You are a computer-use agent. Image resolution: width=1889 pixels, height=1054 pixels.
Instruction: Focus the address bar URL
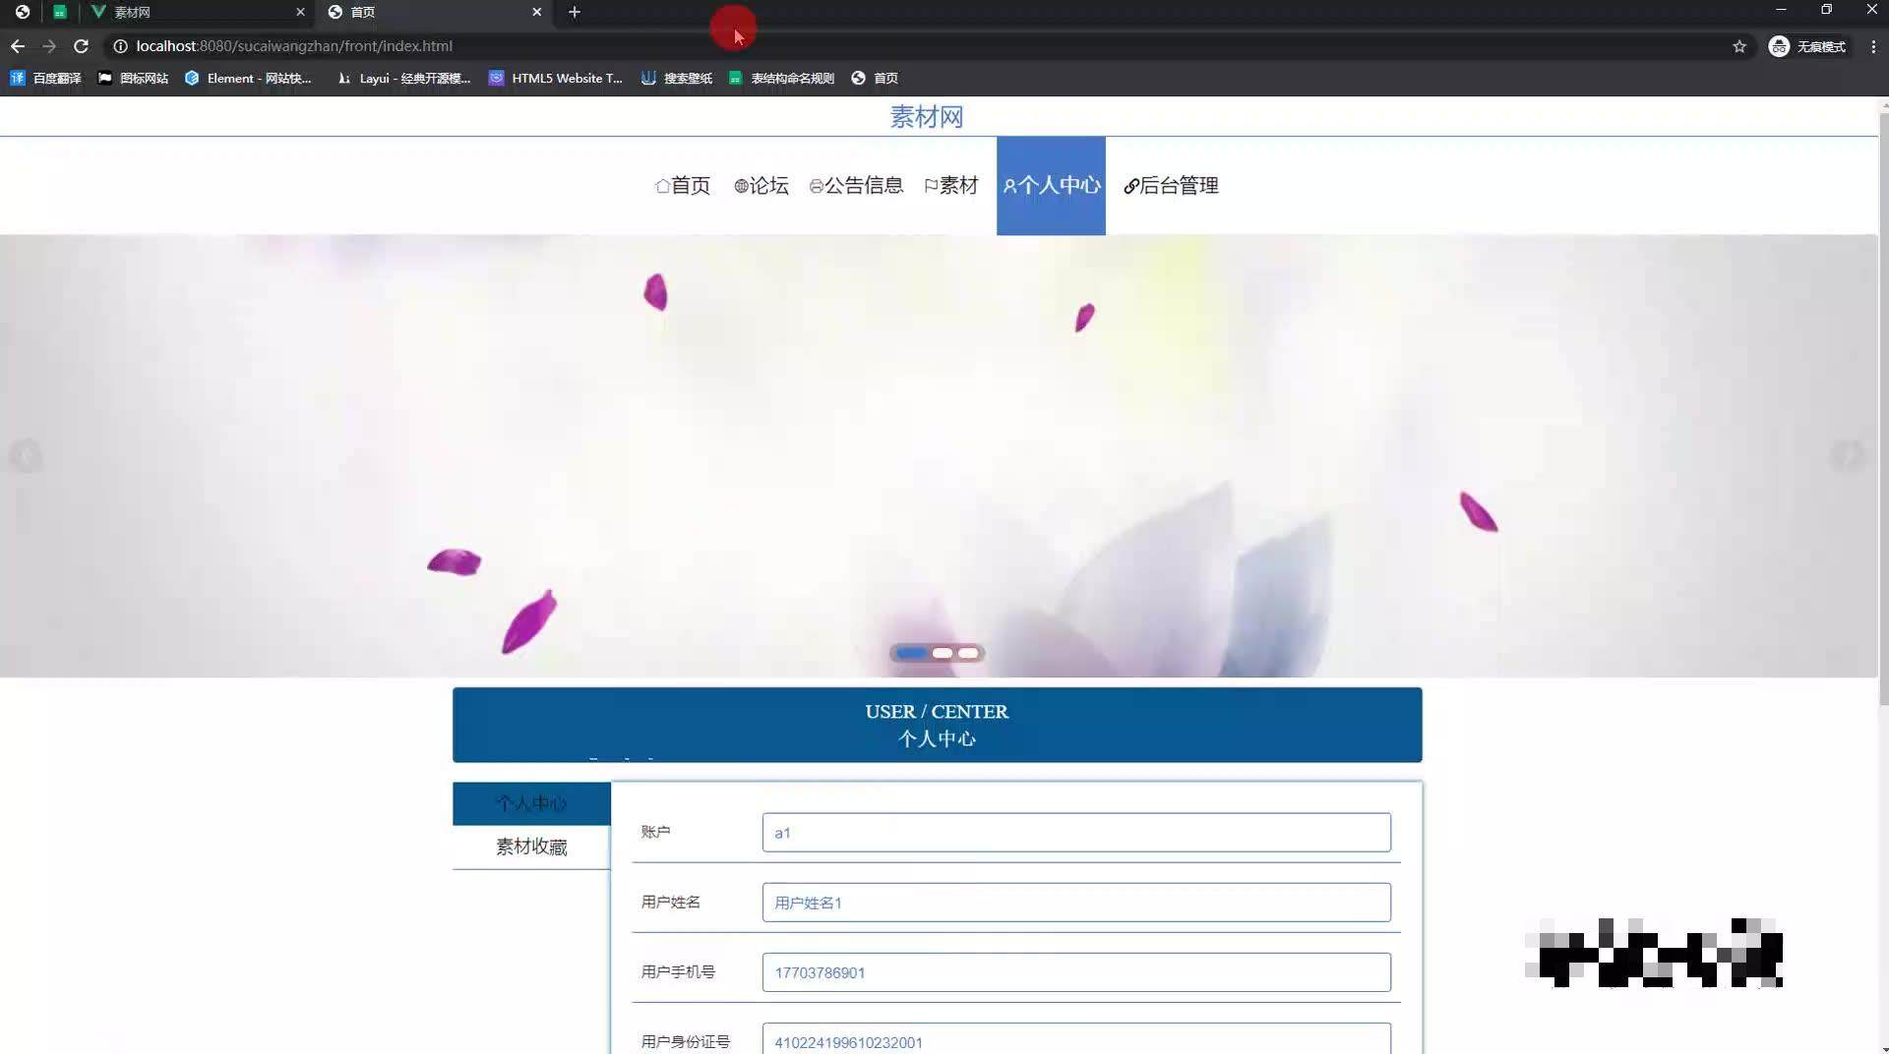click(x=294, y=46)
